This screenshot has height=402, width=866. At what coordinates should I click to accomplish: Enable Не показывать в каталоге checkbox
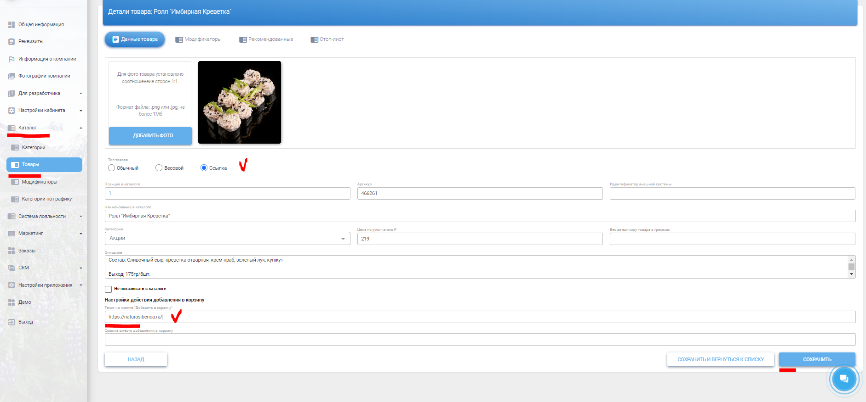[109, 289]
